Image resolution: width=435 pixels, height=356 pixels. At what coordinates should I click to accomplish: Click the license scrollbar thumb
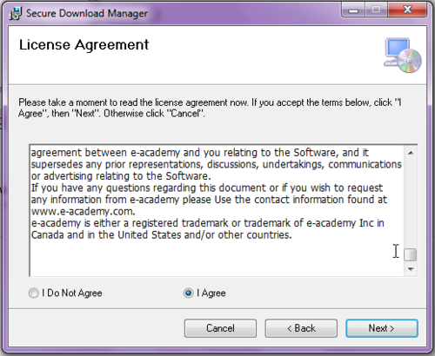click(x=411, y=254)
